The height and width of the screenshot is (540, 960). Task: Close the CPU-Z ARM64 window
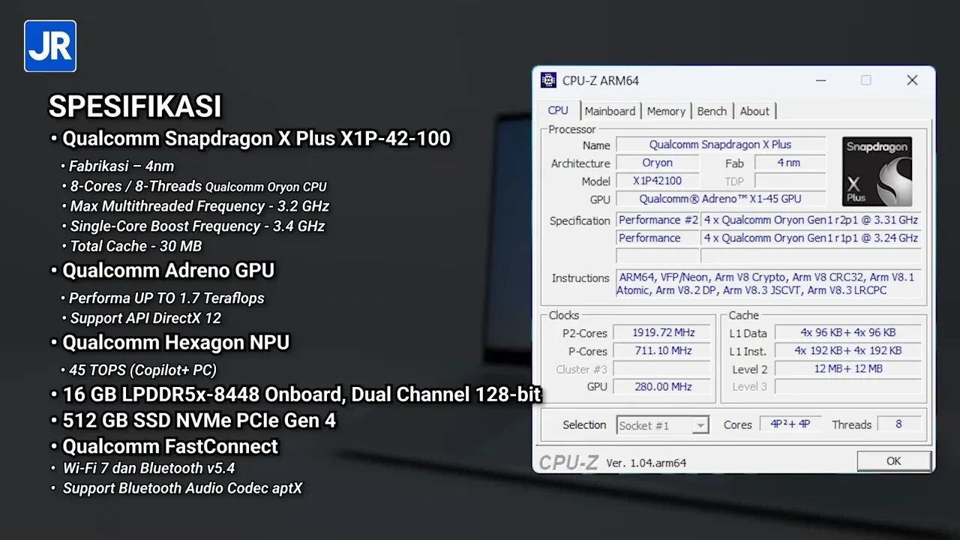pyautogui.click(x=912, y=80)
